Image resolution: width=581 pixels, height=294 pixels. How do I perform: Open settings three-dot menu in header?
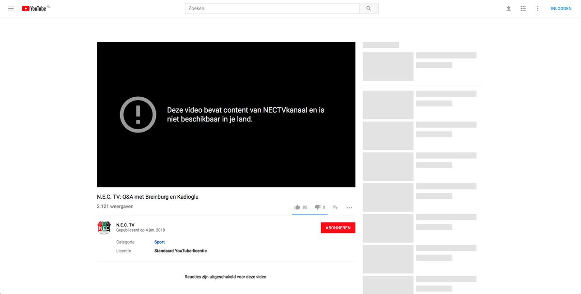(537, 9)
